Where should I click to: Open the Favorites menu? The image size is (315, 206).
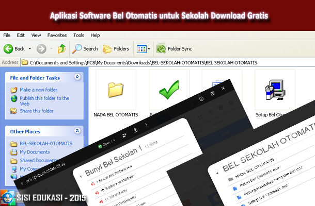pyautogui.click(x=57, y=35)
